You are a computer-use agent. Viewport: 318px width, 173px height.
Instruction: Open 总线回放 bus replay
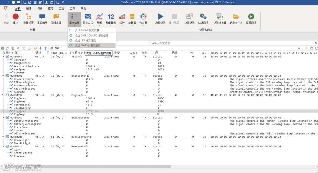click(x=203, y=19)
